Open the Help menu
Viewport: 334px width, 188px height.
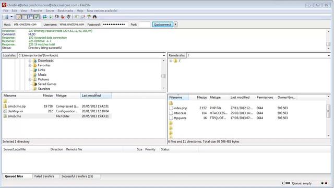pos(80,10)
